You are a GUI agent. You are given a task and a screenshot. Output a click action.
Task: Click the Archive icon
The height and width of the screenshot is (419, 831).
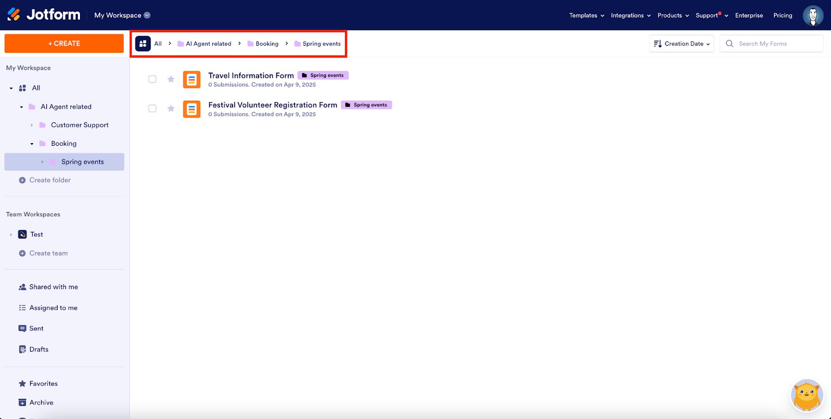22,402
